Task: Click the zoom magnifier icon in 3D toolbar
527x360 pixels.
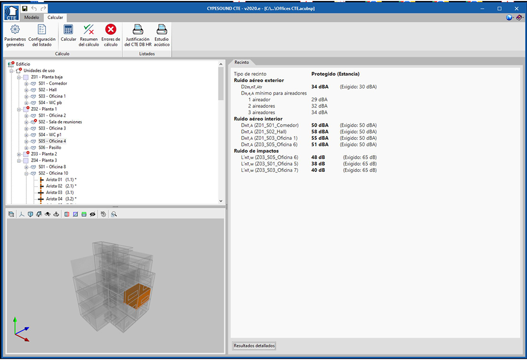Action: point(114,214)
